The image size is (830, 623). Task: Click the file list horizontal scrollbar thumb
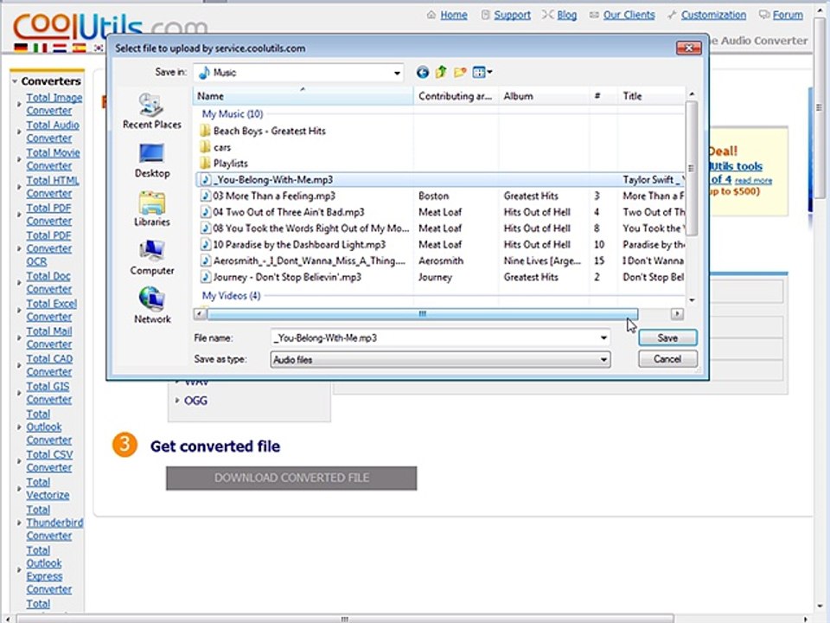point(423,314)
